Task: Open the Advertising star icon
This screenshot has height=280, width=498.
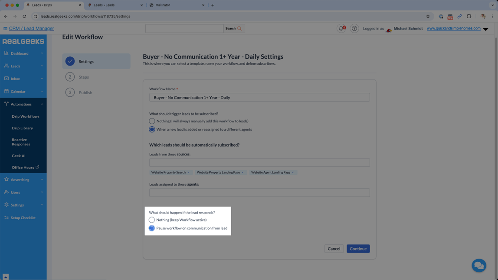Action: (6, 179)
